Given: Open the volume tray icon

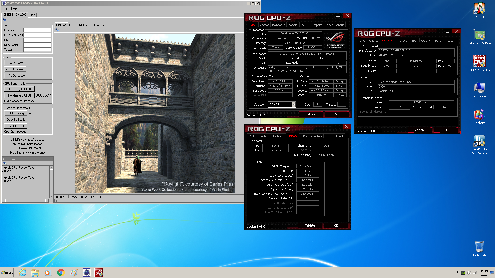Looking at the screenshot, I should point(469,273).
